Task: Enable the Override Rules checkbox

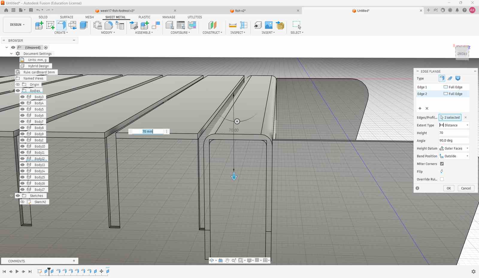Action: coord(442,179)
